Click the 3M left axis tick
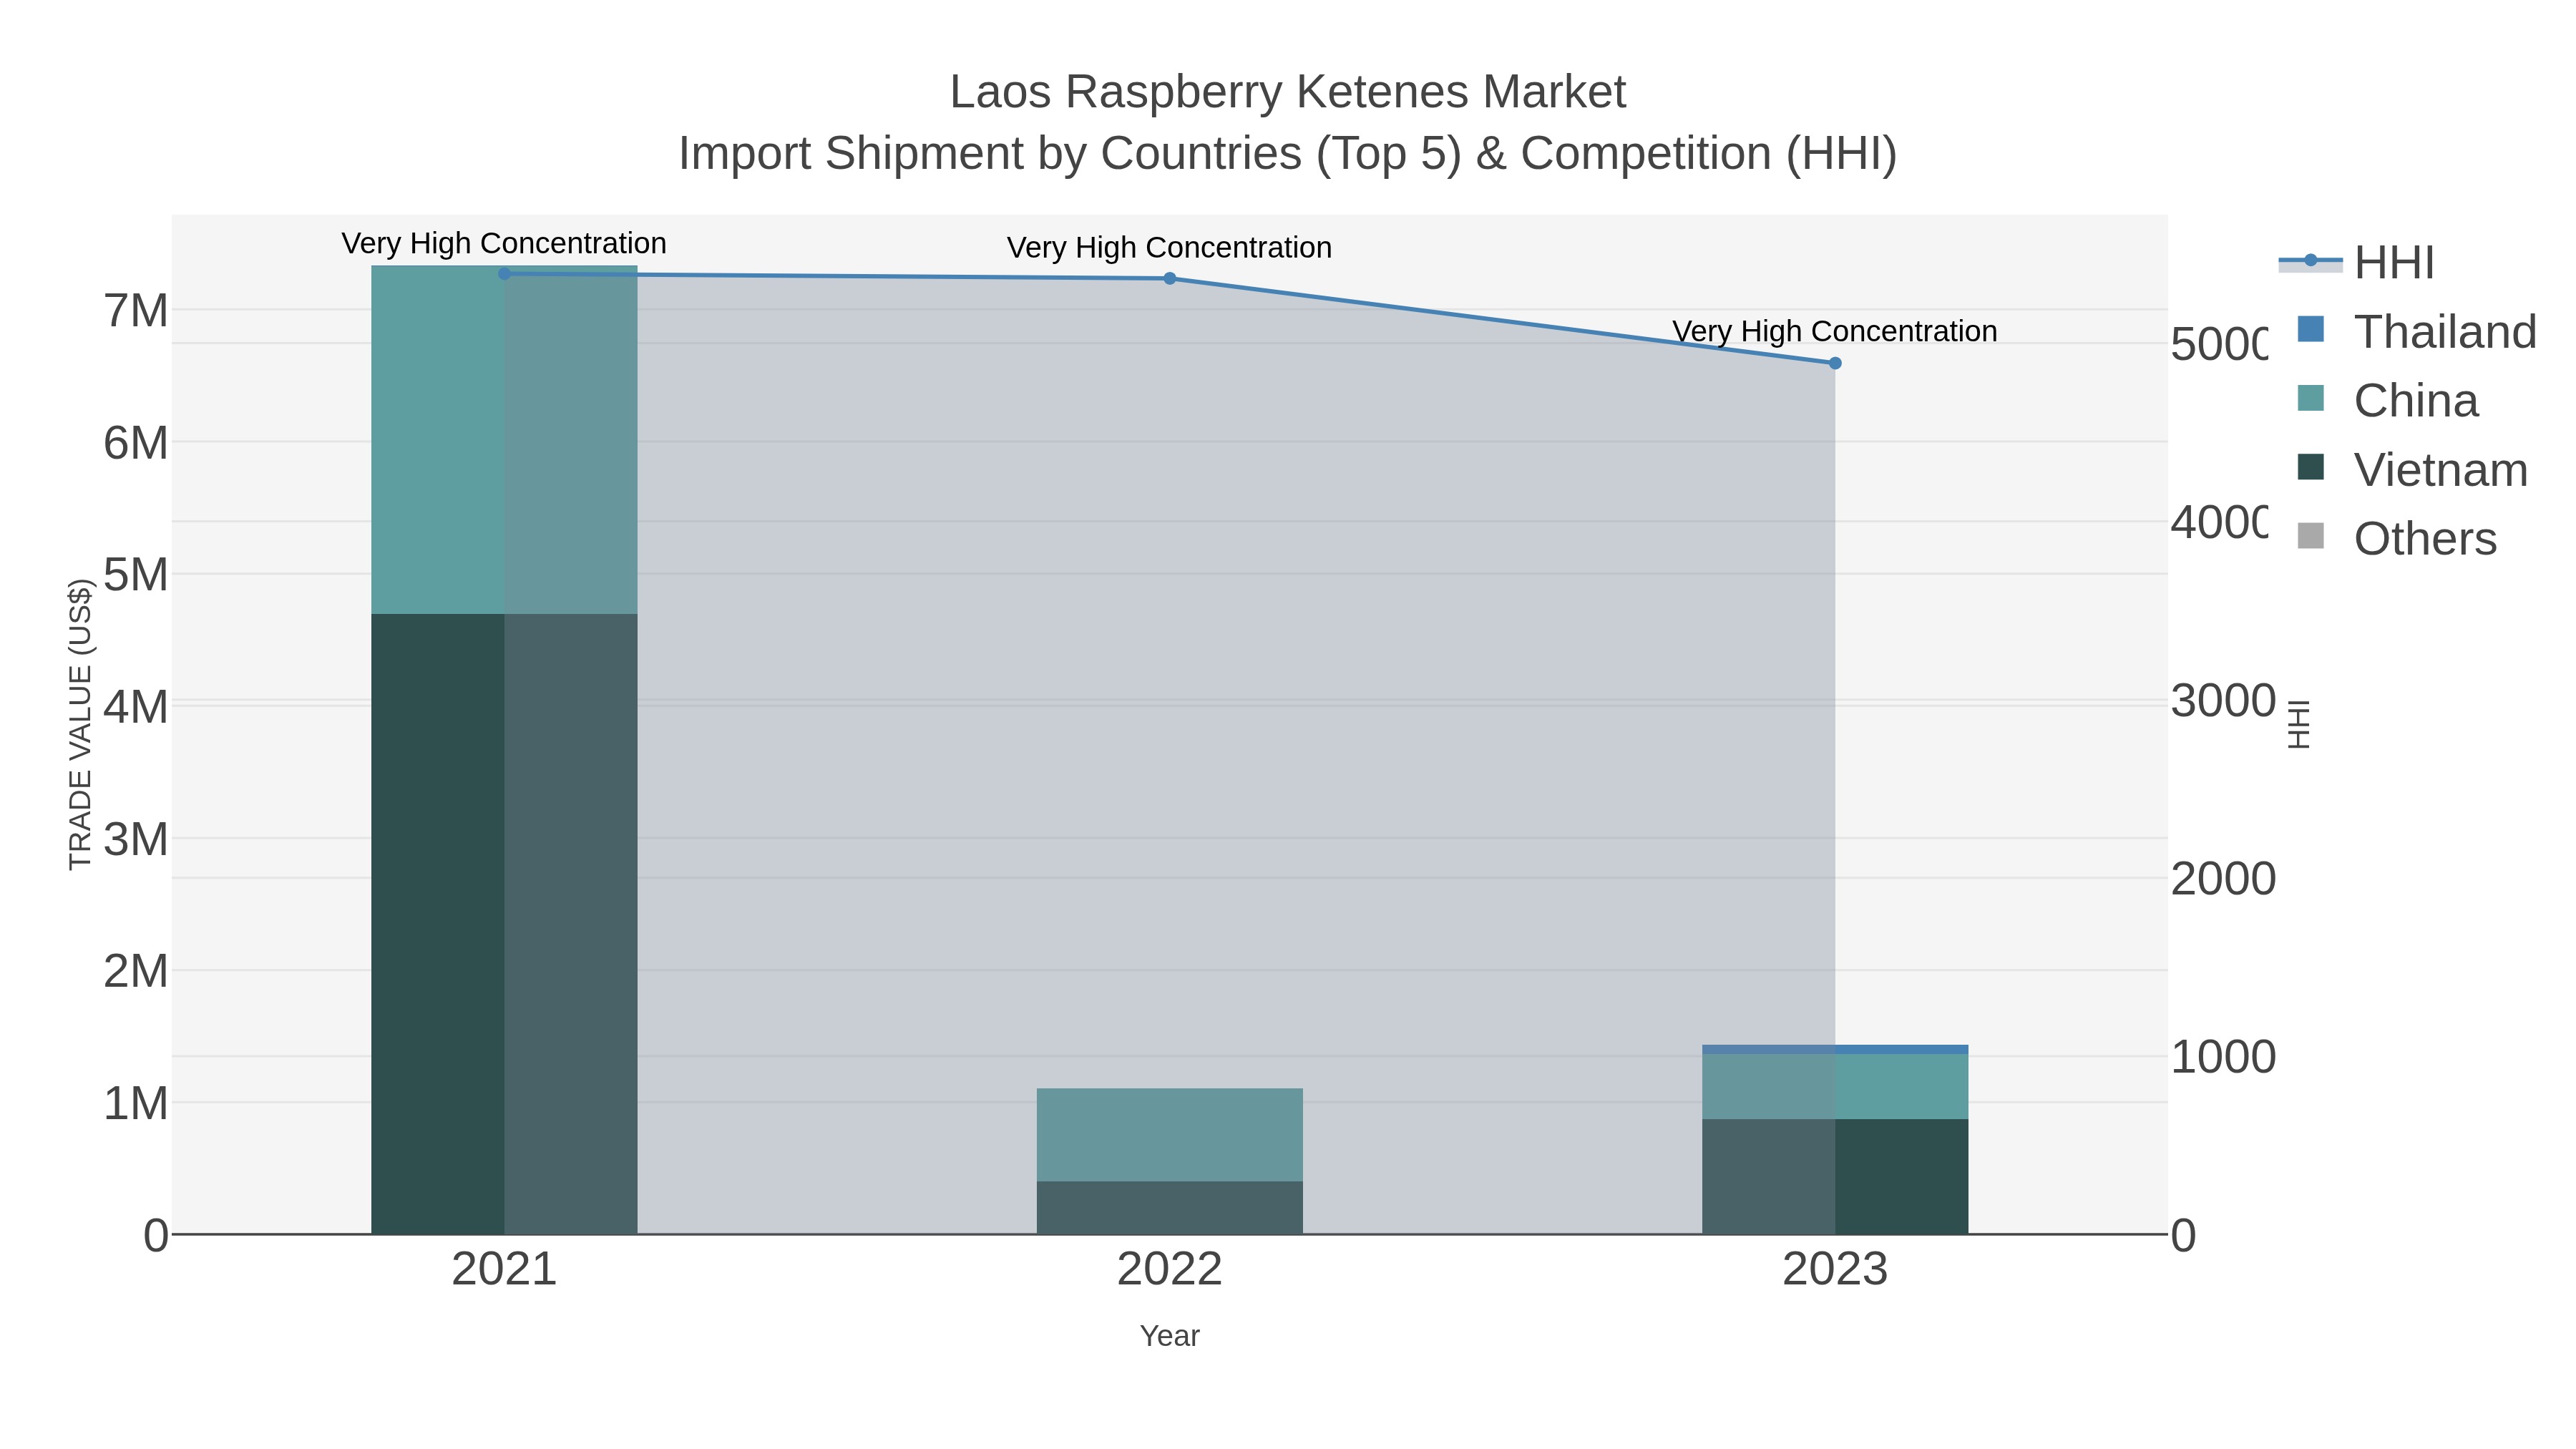Viewport: 2576px width, 1449px height. [136, 839]
